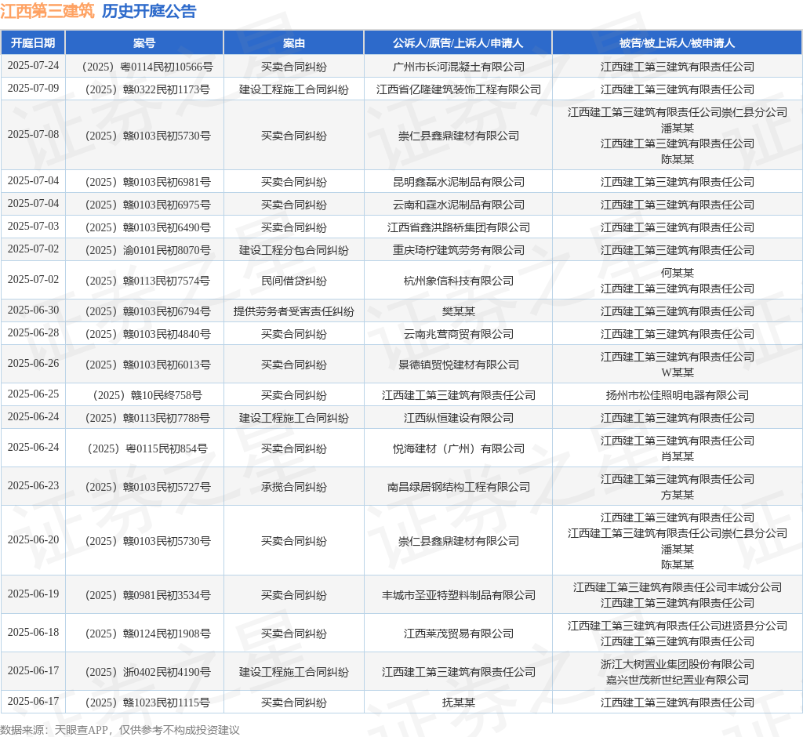Click plaintiff 悦海建材（广州）有限公司
Image resolution: width=803 pixels, height=737 pixels.
[x=459, y=449]
